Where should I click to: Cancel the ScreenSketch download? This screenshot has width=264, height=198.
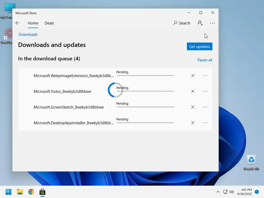pyautogui.click(x=193, y=107)
